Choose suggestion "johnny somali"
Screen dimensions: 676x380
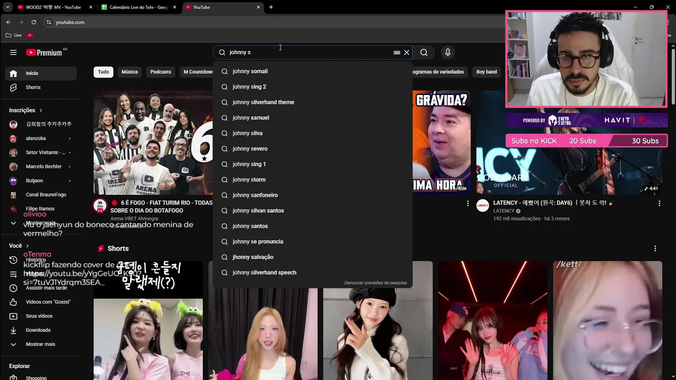click(x=313, y=71)
